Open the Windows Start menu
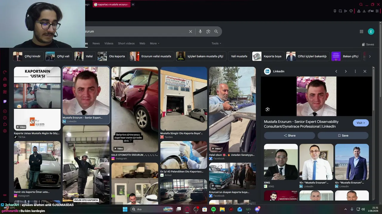The height and width of the screenshot is (214, 382). [x=125, y=209]
